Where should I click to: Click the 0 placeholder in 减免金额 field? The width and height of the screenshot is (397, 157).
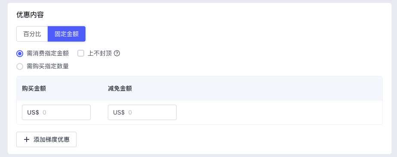tap(130, 112)
